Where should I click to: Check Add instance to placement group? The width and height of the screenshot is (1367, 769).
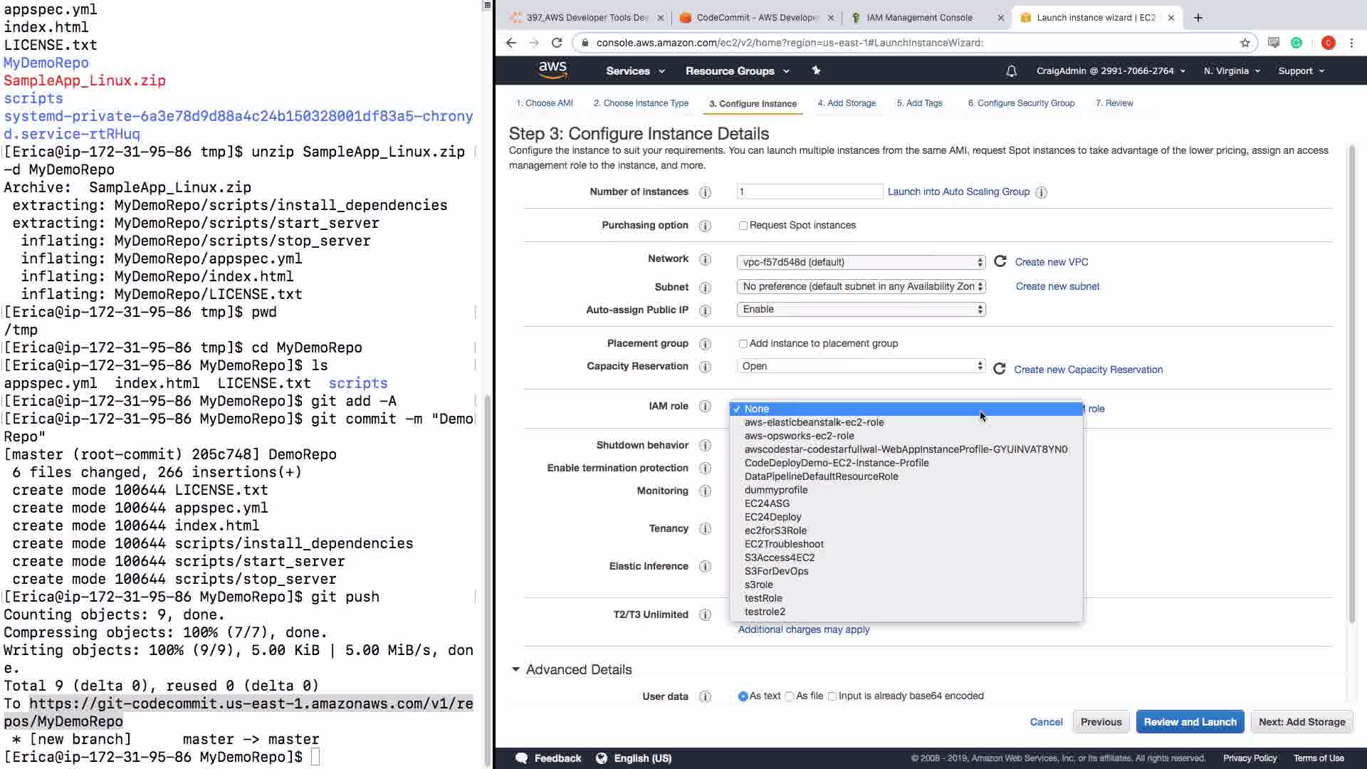(743, 344)
